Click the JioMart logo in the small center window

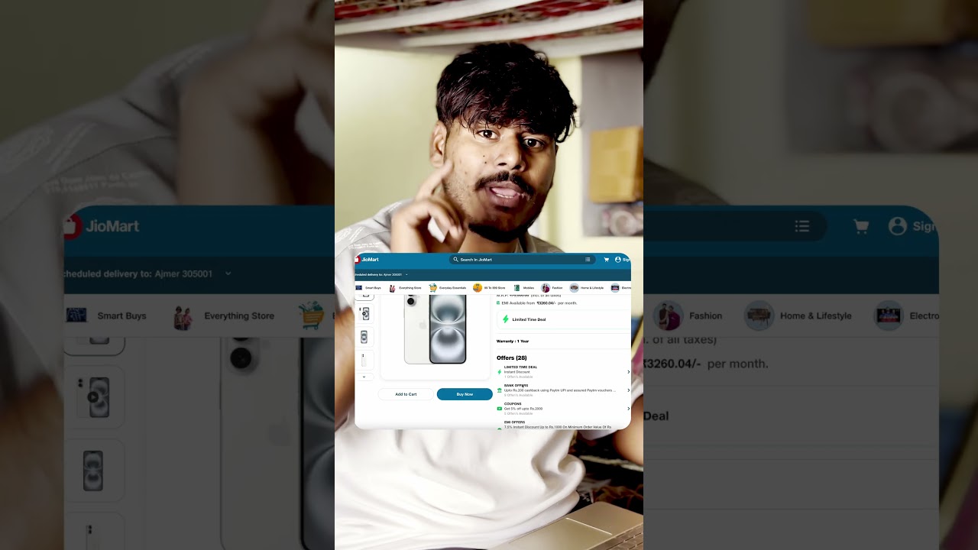[367, 260]
